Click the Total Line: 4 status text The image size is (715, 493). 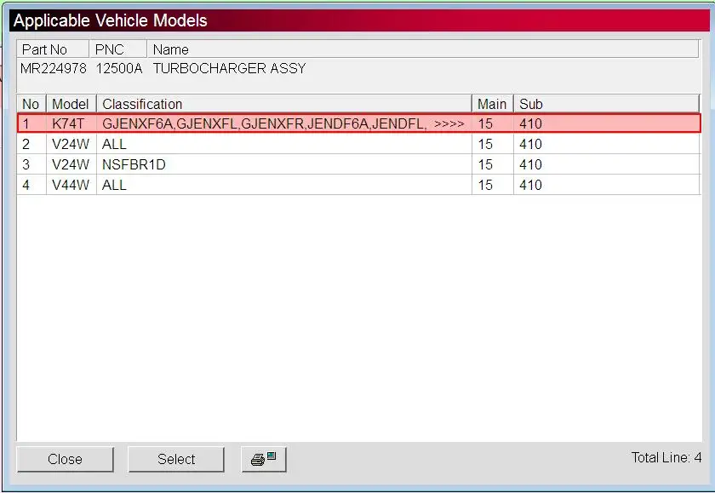[666, 457]
